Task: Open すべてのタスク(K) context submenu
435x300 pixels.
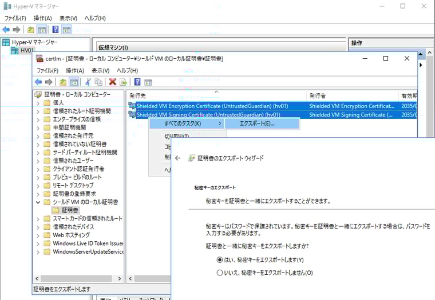Action: (187, 123)
